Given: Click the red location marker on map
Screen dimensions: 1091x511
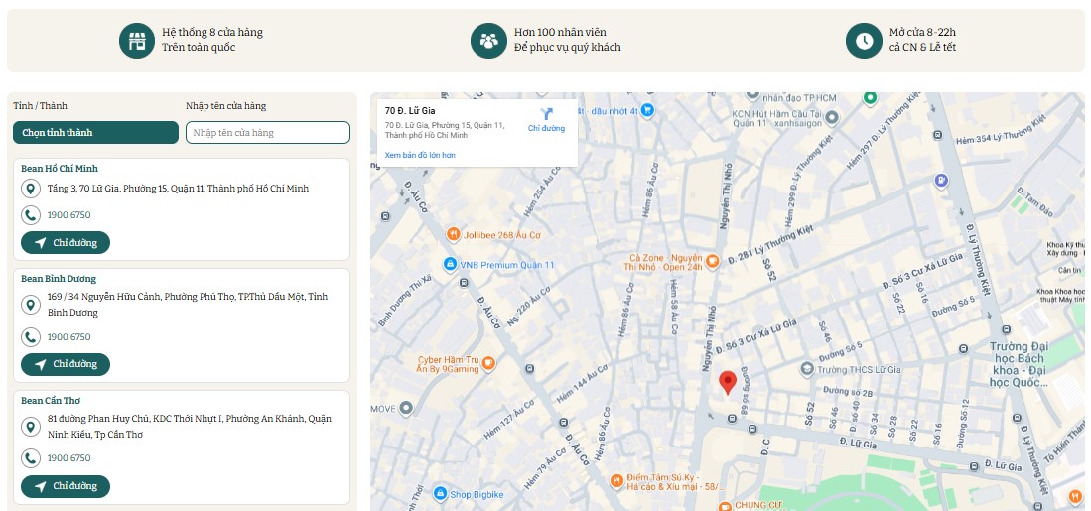Looking at the screenshot, I should 728,383.
